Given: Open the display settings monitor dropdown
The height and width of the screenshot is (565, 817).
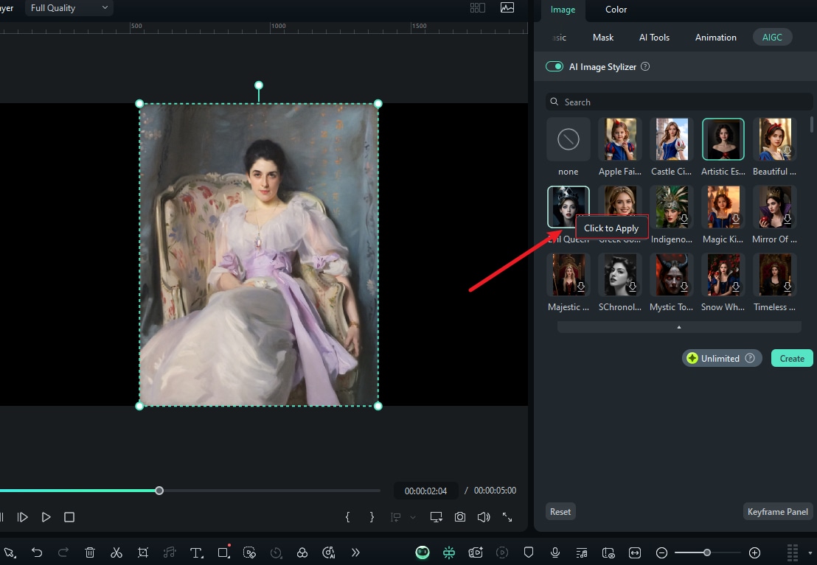Looking at the screenshot, I should tap(436, 517).
